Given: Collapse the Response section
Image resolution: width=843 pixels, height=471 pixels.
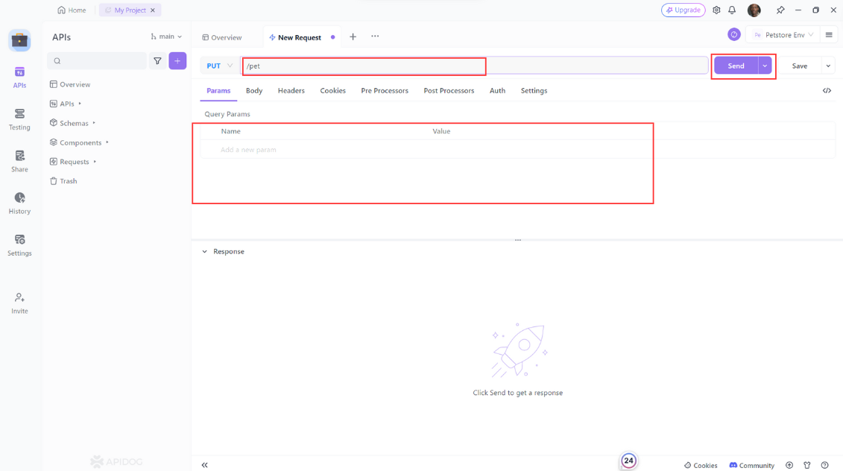Looking at the screenshot, I should (204, 252).
